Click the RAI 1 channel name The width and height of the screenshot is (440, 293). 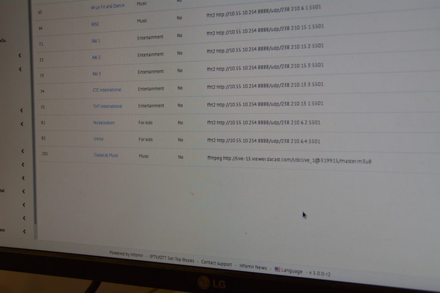point(96,41)
